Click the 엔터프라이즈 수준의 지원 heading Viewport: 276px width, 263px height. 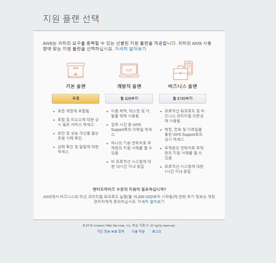pos(129,189)
